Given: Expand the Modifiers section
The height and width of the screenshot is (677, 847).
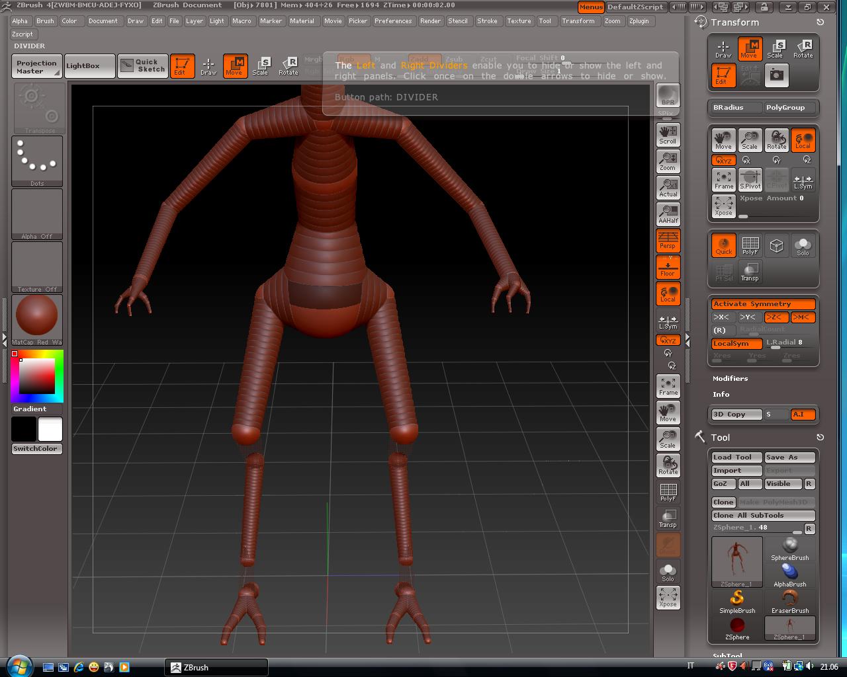Looking at the screenshot, I should point(730,379).
